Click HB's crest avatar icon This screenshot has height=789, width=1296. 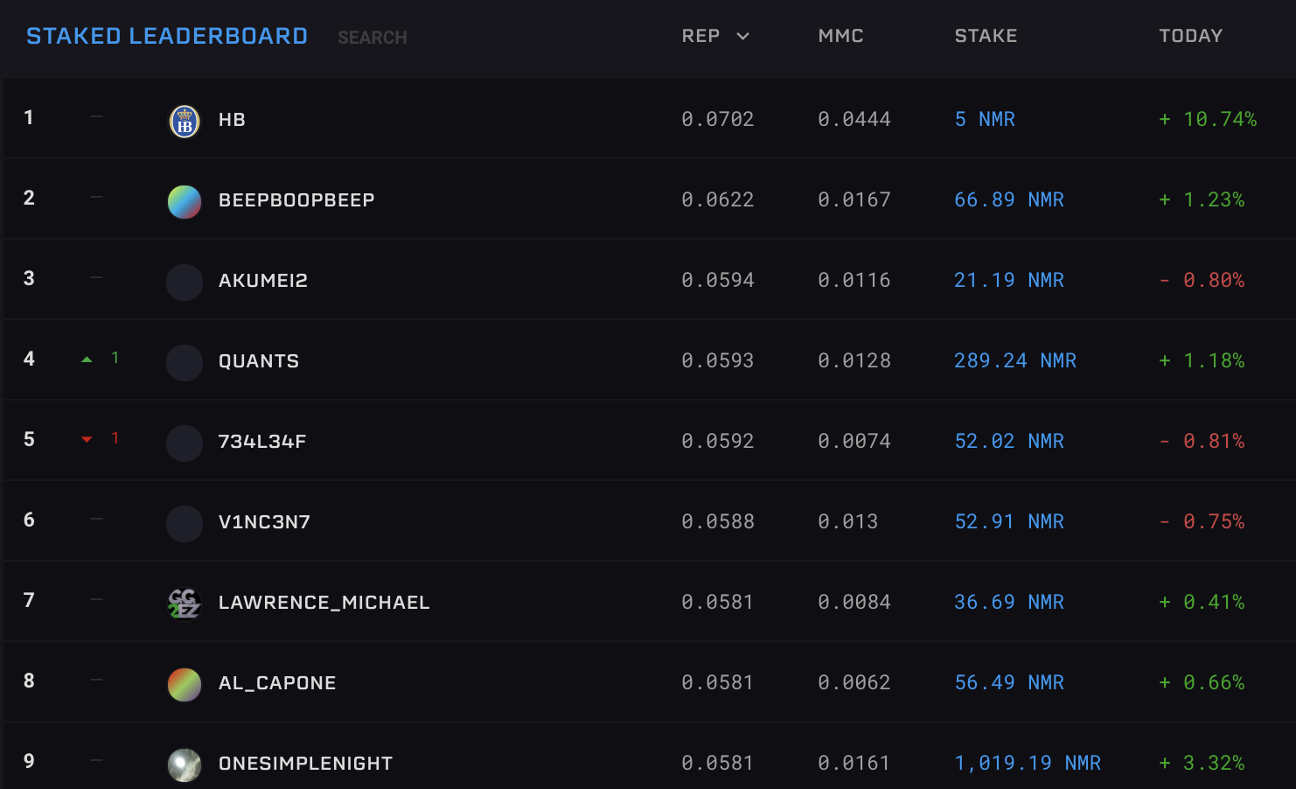(x=185, y=122)
